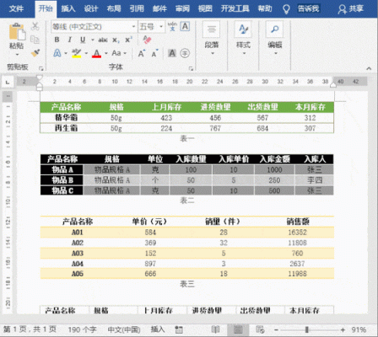Image resolution: width=378 pixels, height=337 pixels.
Task: Switch to Web Layout view
Action: click(x=260, y=329)
